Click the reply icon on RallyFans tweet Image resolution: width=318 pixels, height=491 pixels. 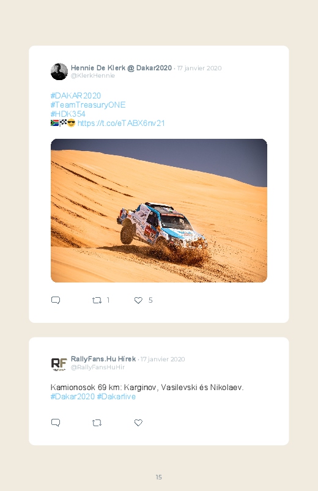click(56, 423)
